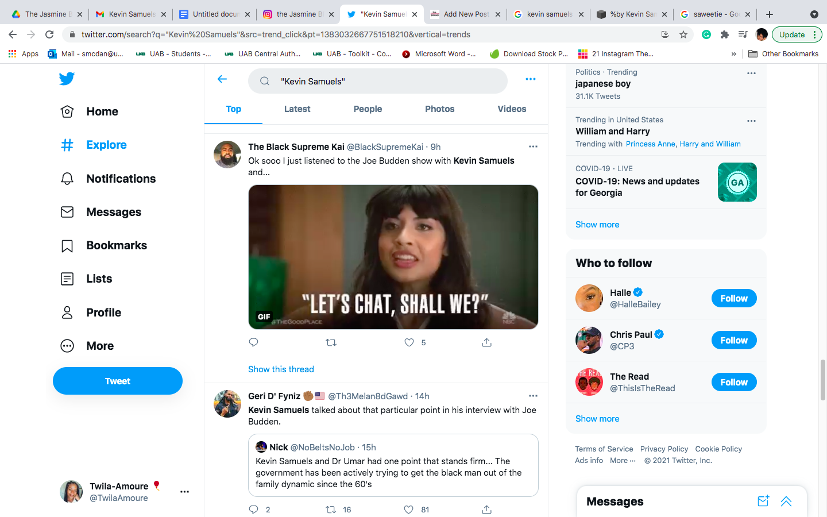Compose new message icon in Messages drawer
The width and height of the screenshot is (827, 517).
click(x=763, y=501)
